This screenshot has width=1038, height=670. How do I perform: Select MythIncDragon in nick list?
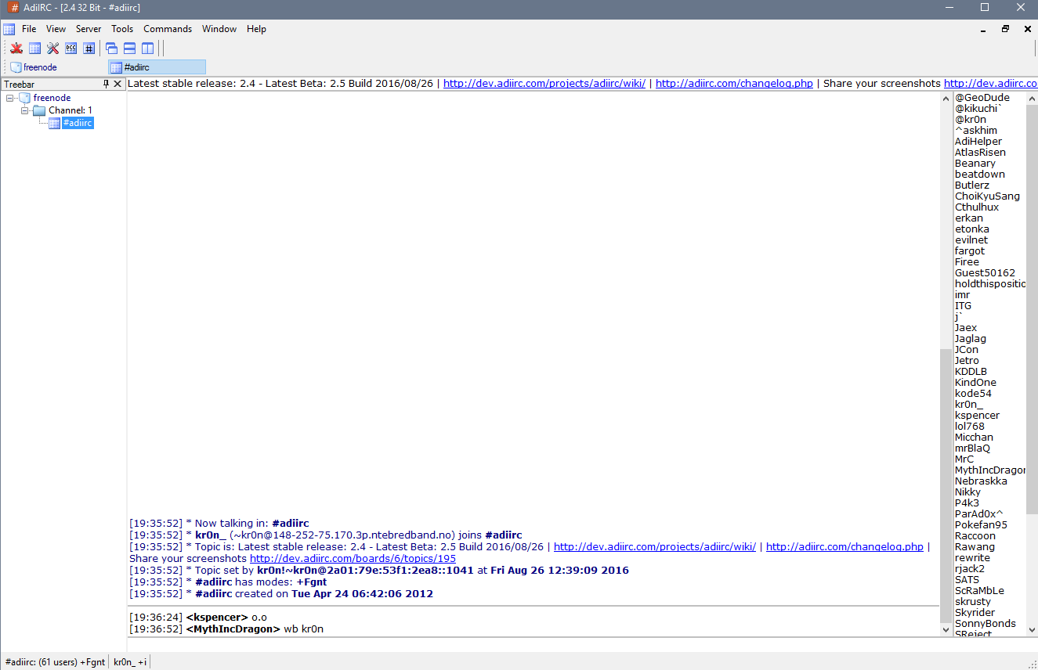989,470
